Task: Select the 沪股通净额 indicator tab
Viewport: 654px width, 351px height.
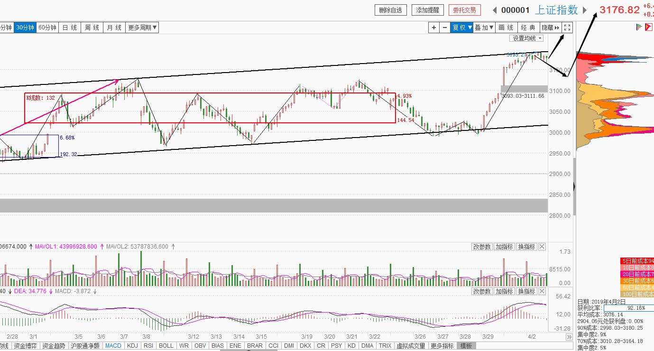Action: pyautogui.click(x=85, y=346)
